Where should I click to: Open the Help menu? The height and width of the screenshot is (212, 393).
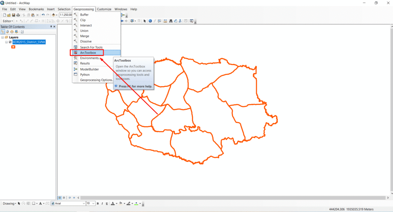(134, 9)
